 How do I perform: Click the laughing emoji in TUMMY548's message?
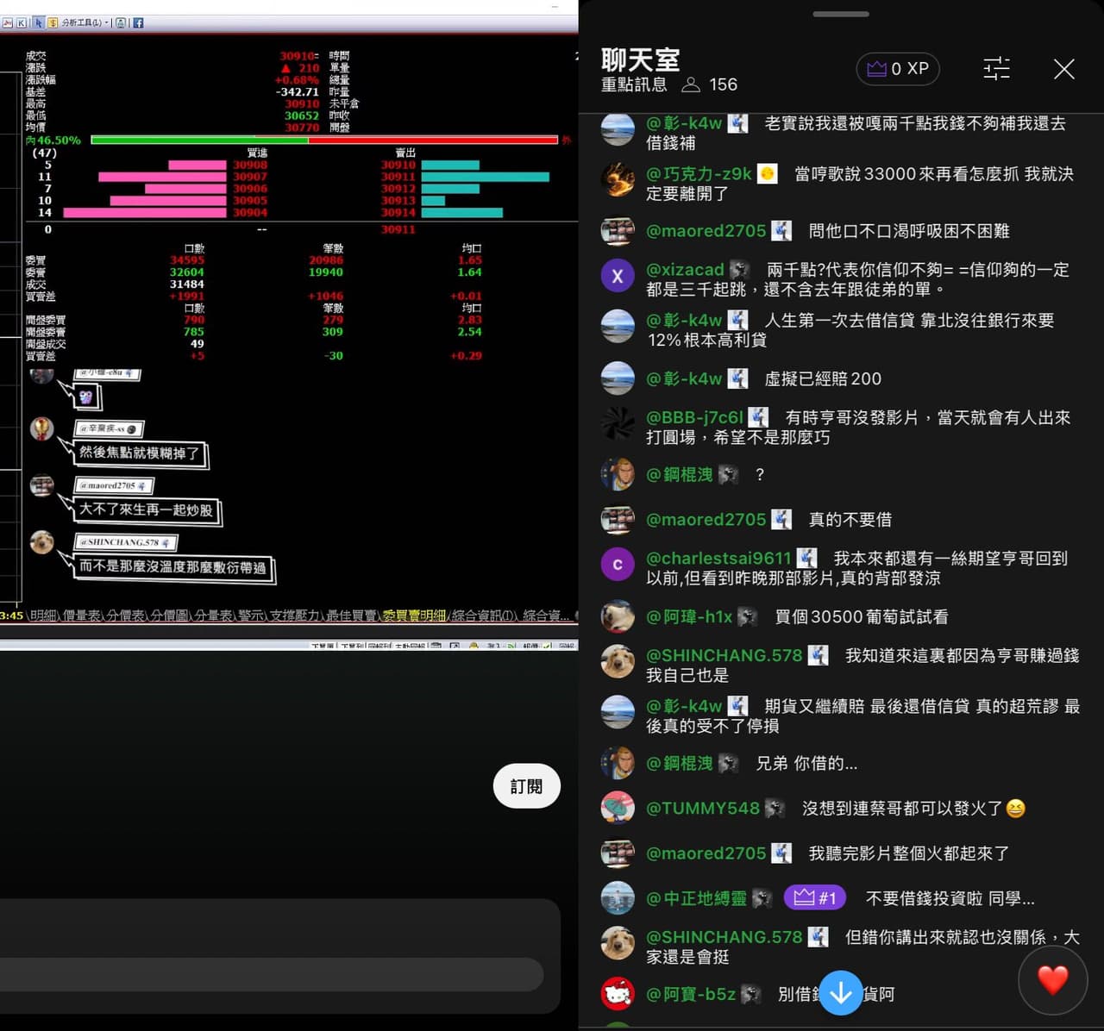tap(1015, 808)
